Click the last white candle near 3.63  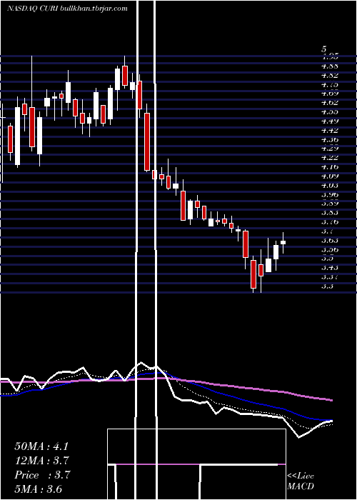(283, 242)
